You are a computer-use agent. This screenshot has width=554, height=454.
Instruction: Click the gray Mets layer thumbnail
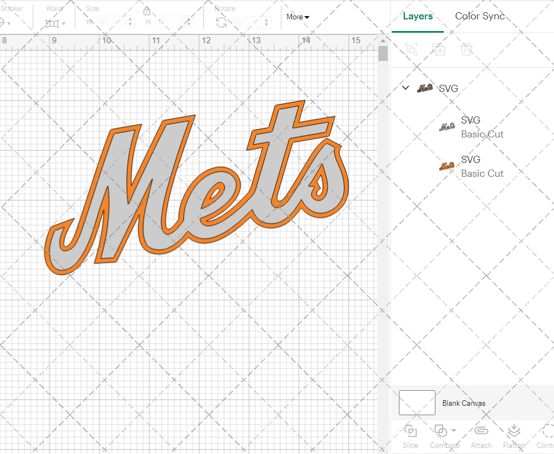447,126
